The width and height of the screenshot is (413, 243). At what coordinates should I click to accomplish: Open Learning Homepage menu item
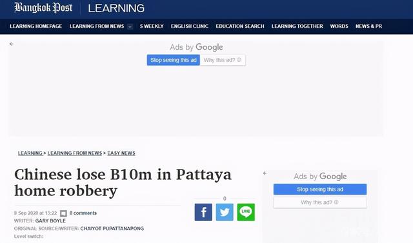coord(36,26)
